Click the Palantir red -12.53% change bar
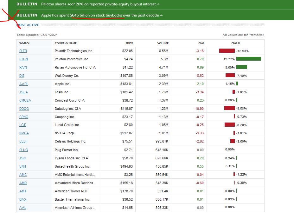Viewport: 294px width, 213px height. (227, 51)
